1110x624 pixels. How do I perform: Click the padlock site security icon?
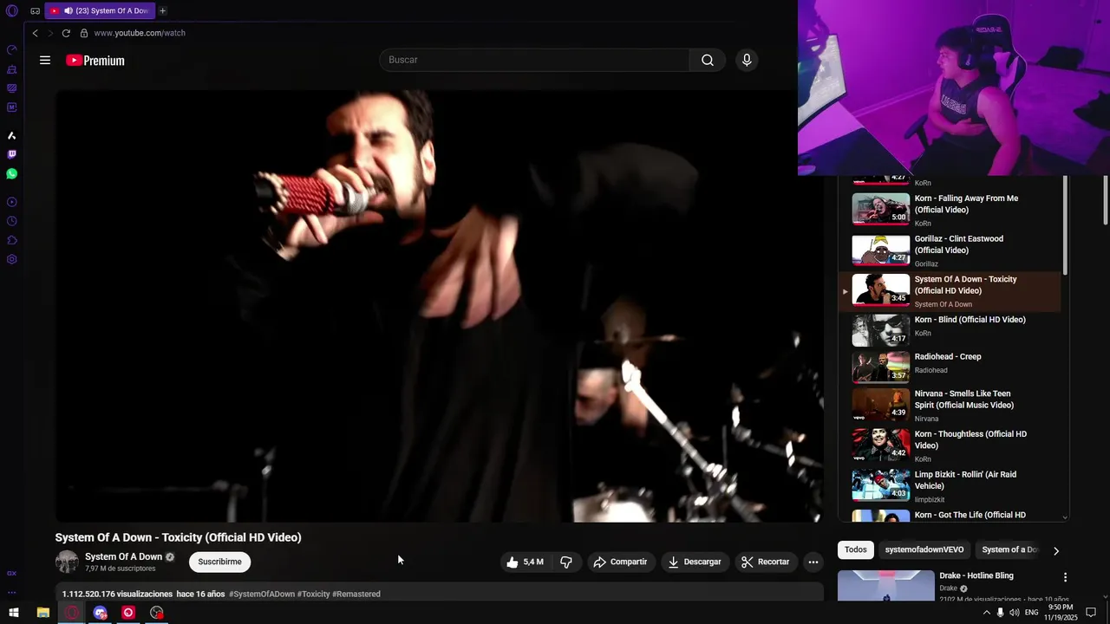tap(84, 33)
